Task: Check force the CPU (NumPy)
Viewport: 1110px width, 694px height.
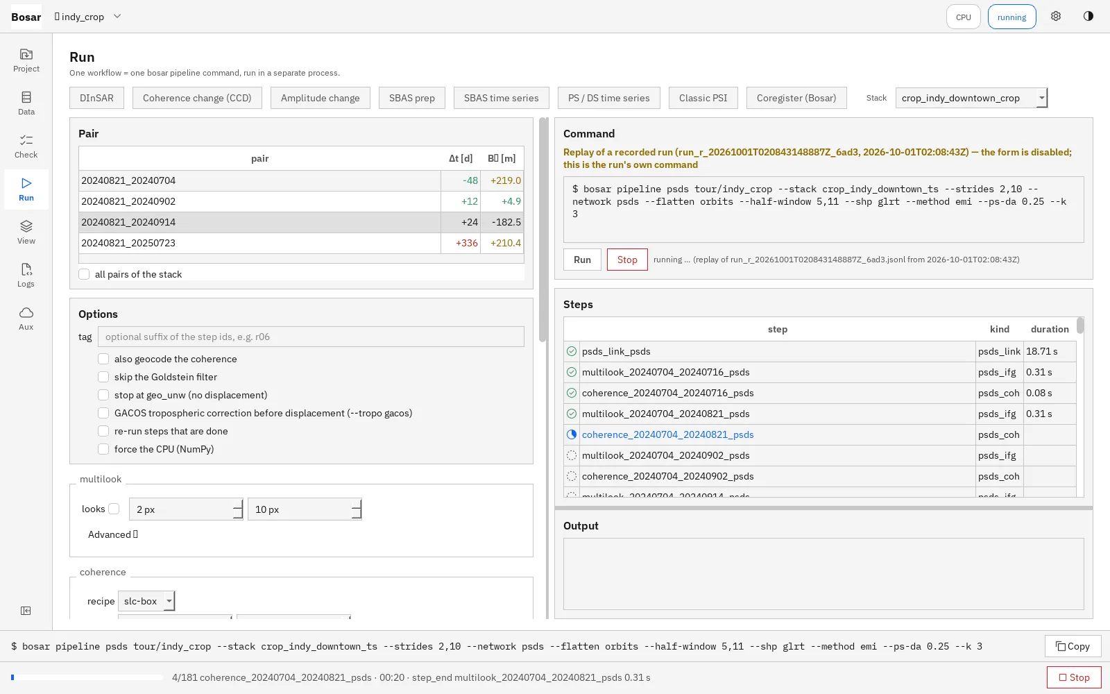Action: [103, 449]
